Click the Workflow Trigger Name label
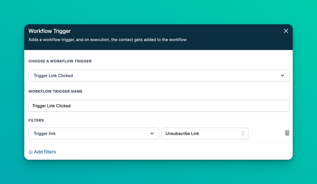Screen dimensions: 317x184 click(x=55, y=92)
